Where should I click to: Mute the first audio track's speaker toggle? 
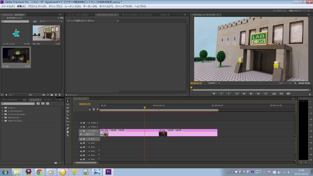pos(81,139)
